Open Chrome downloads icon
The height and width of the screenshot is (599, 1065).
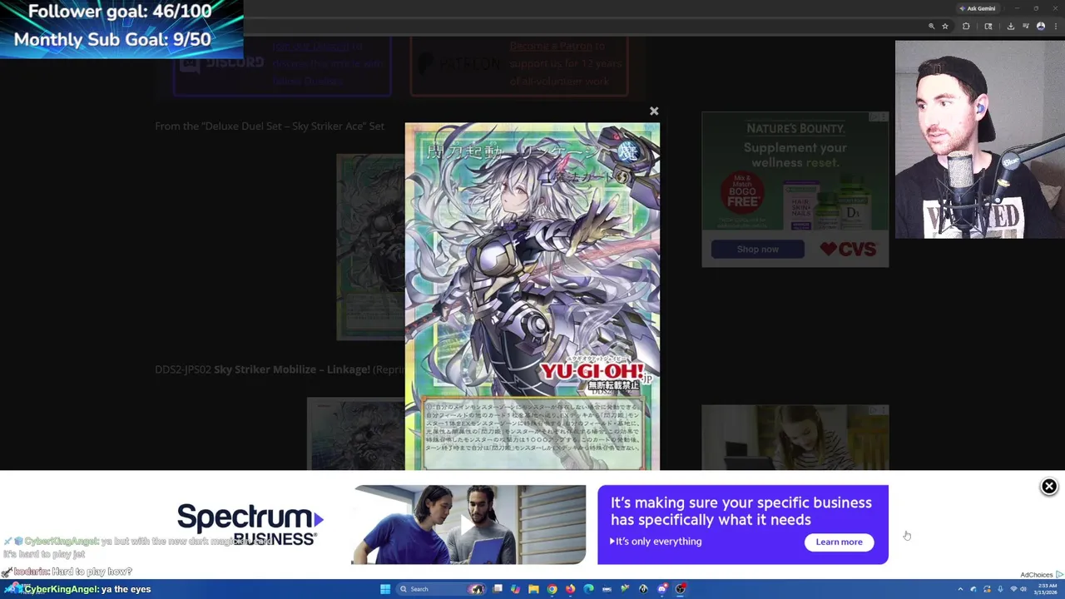[1011, 27]
